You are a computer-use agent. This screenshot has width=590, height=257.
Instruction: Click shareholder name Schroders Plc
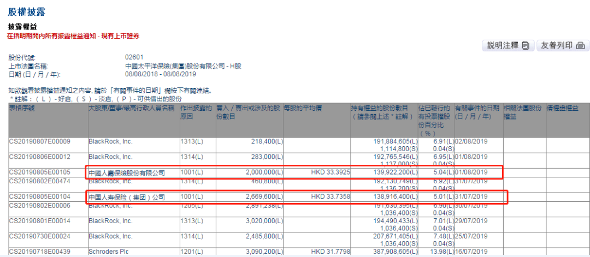[x=108, y=252]
